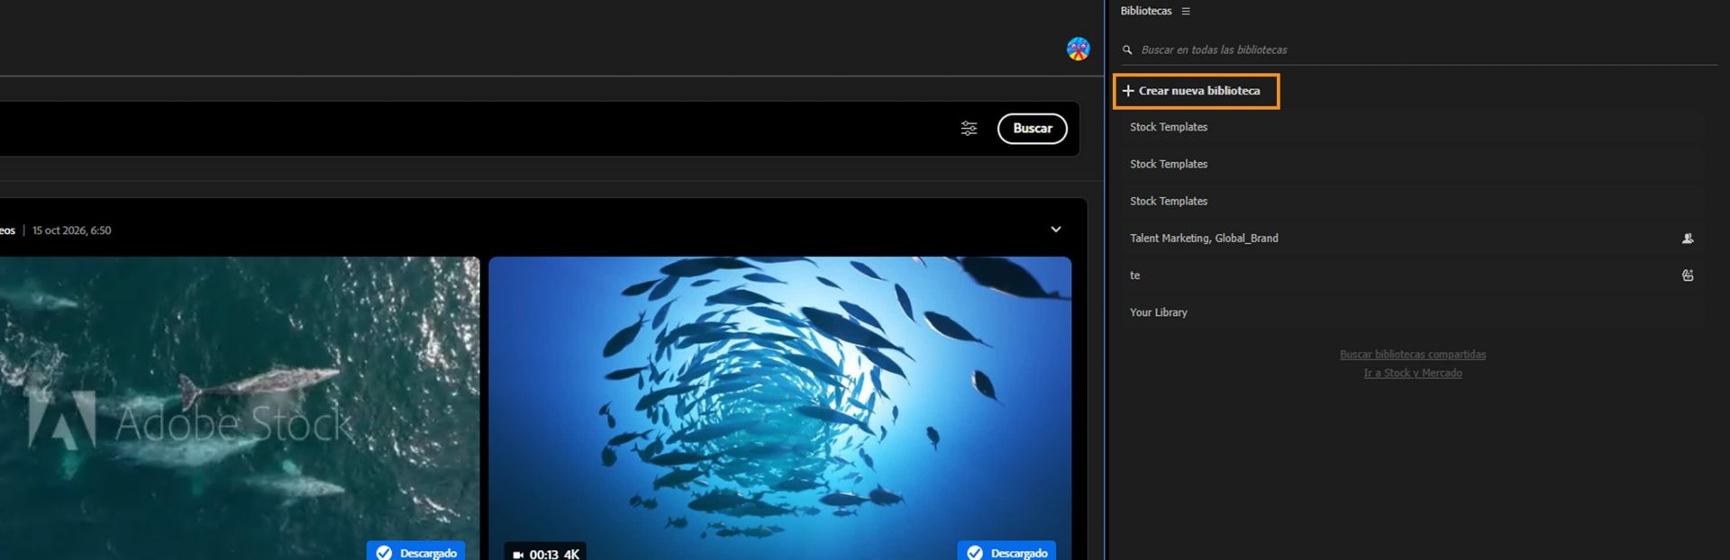This screenshot has height=560, width=1730.
Task: Select the school of fish video thumbnail
Action: 780,408
